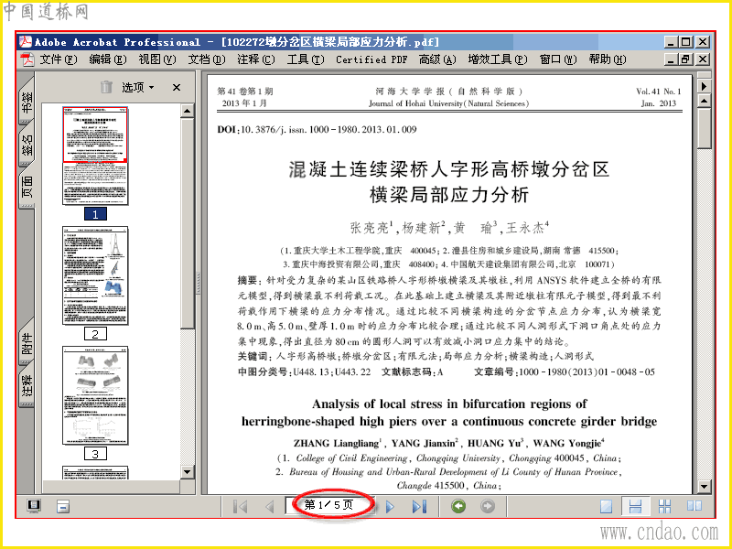Click green previous view button
Image resolution: width=732 pixels, height=549 pixels.
click(458, 506)
